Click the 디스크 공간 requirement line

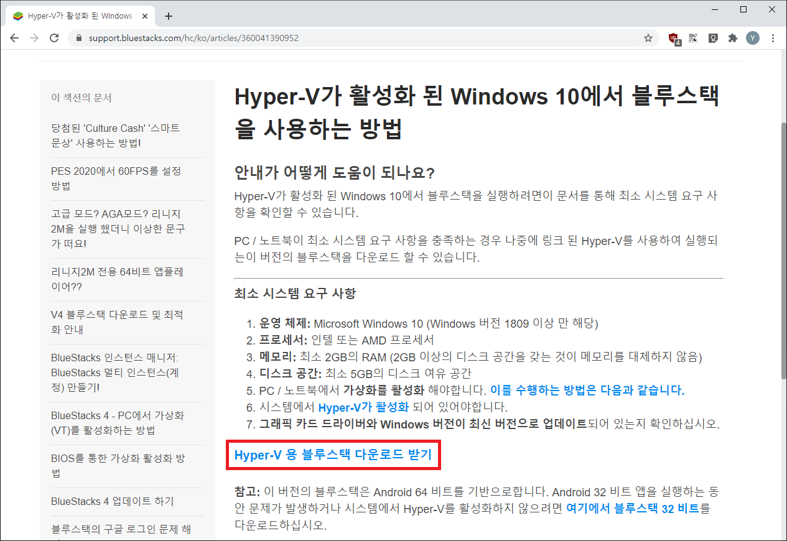pos(365,374)
